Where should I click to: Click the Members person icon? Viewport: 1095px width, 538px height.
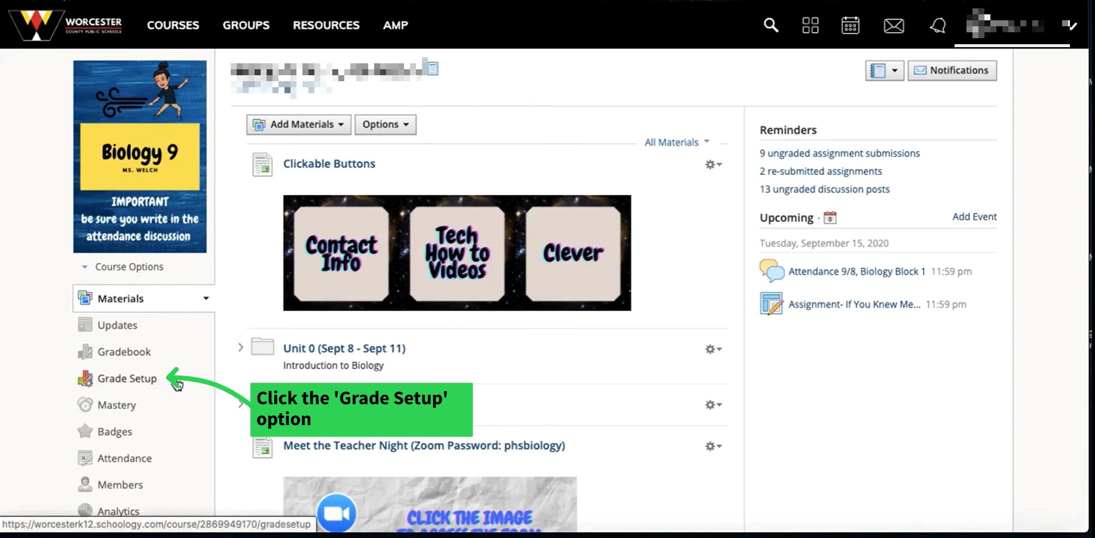pos(85,484)
